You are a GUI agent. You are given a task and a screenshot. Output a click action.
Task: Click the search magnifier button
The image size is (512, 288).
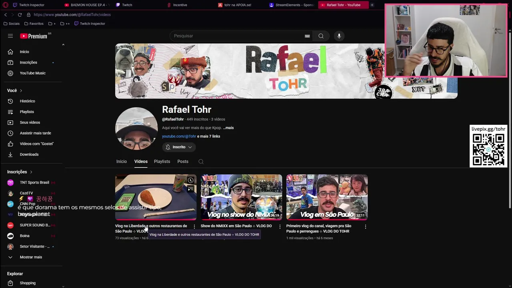pyautogui.click(x=321, y=36)
